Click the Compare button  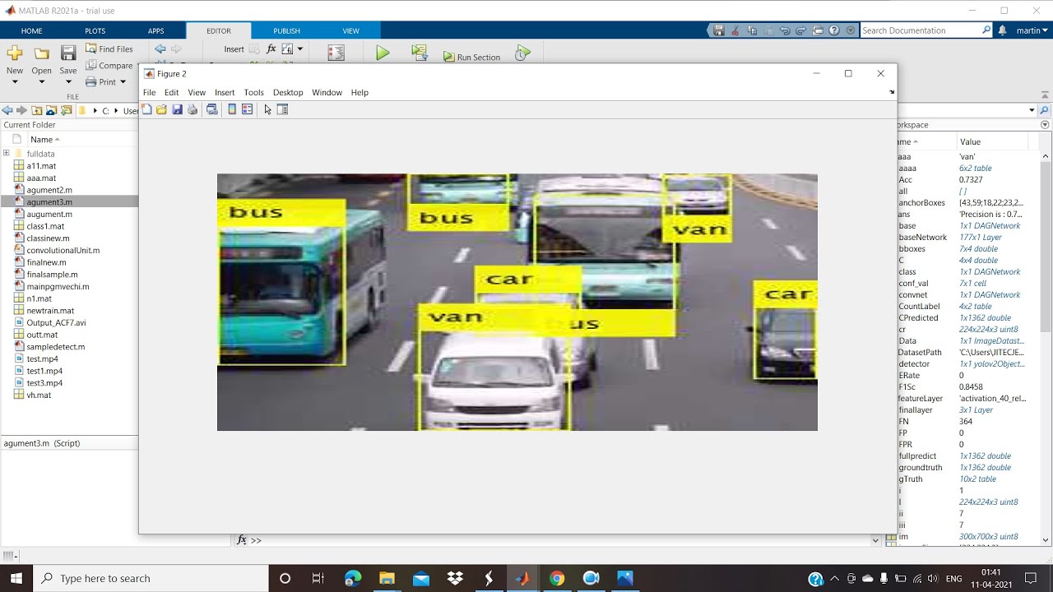pos(109,66)
